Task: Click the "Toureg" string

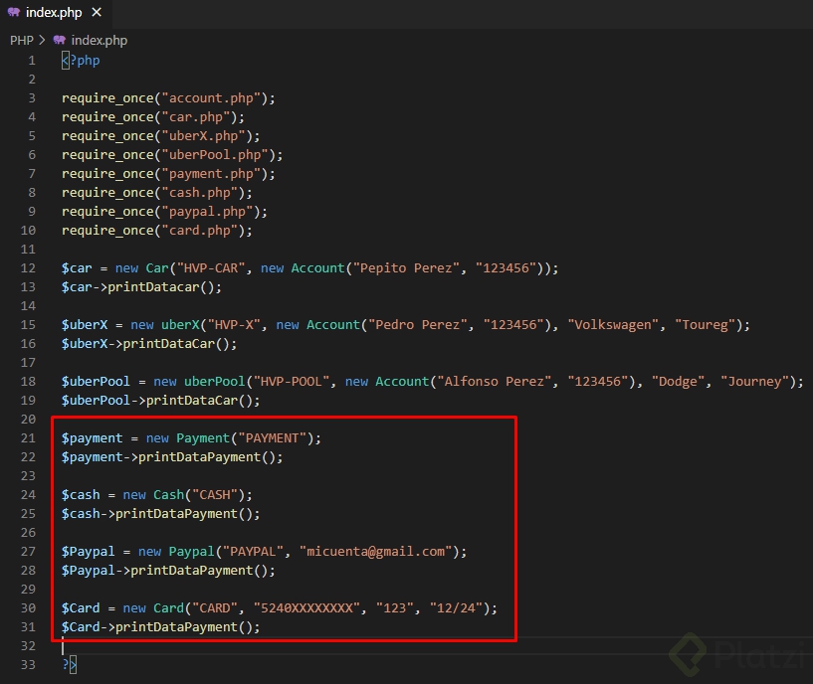Action: pos(706,325)
